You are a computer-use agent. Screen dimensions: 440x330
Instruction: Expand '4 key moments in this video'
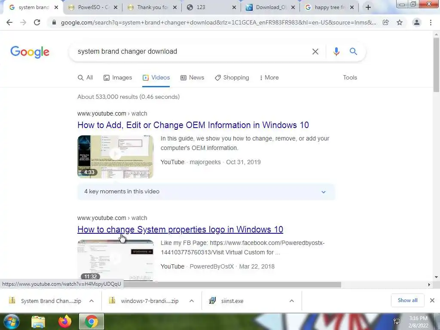206,192
